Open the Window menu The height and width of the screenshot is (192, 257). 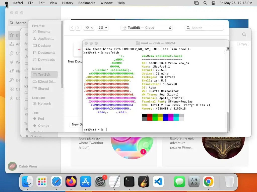pos(106,3)
